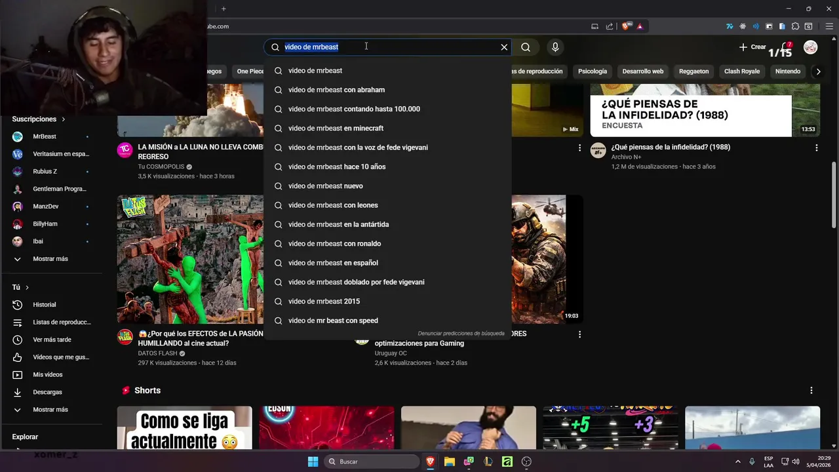Screen dimensions: 839x472
Task: Open the Brave hamburger main menu
Action: tap(829, 26)
